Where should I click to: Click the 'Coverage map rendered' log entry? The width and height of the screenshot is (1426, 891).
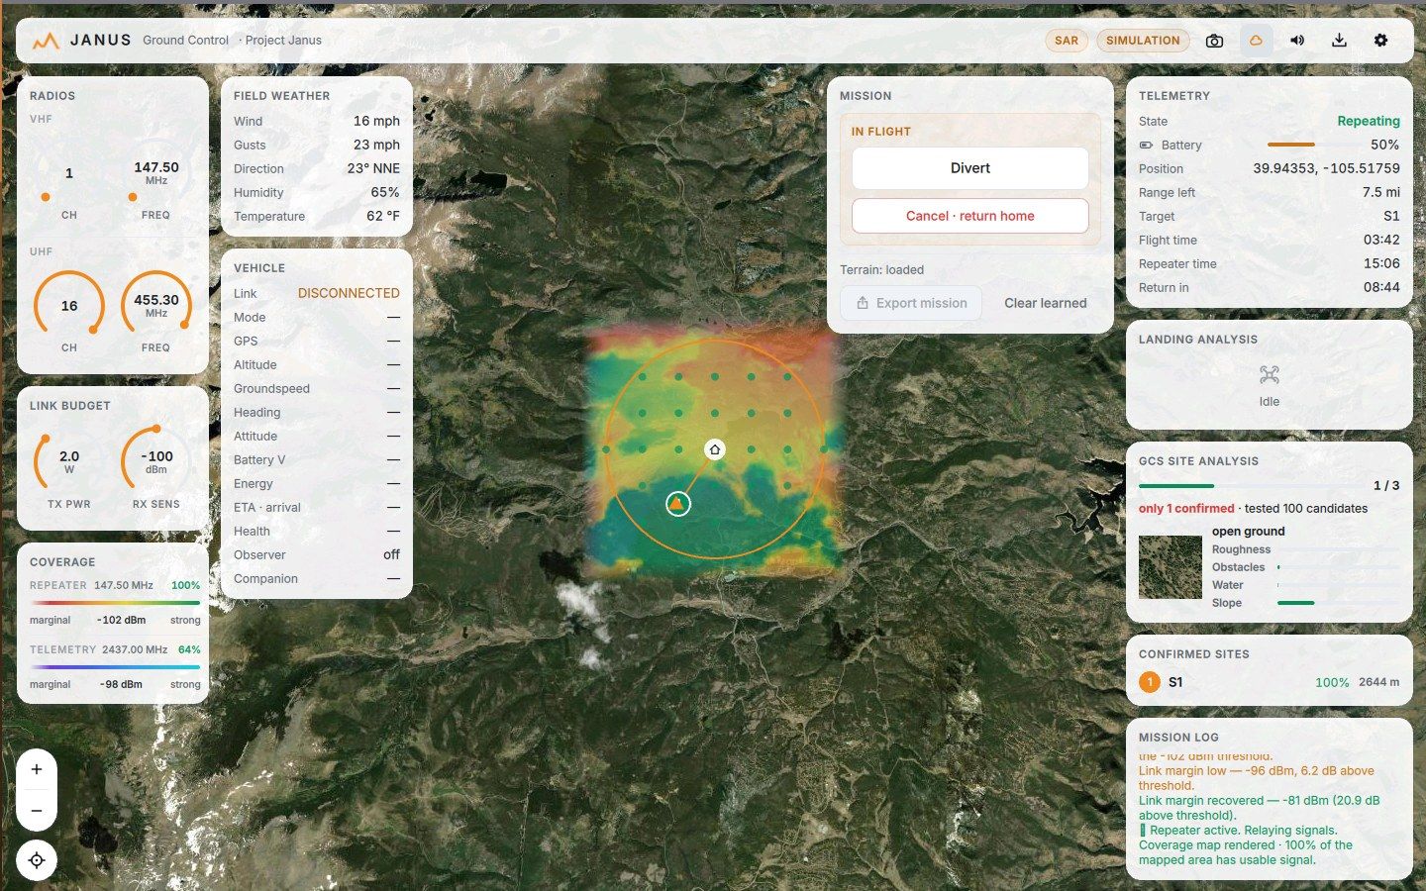(x=1246, y=852)
